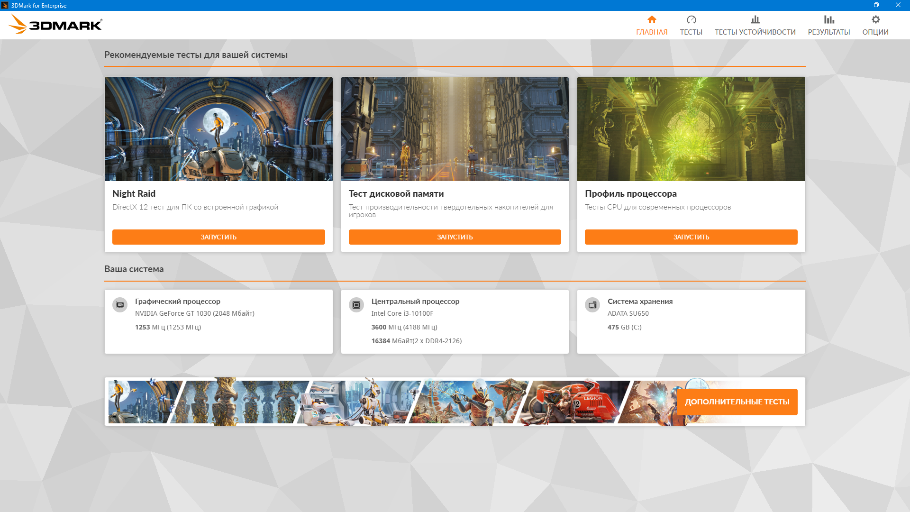Click the Night Raid preview image
The height and width of the screenshot is (512, 910).
pyautogui.click(x=218, y=129)
